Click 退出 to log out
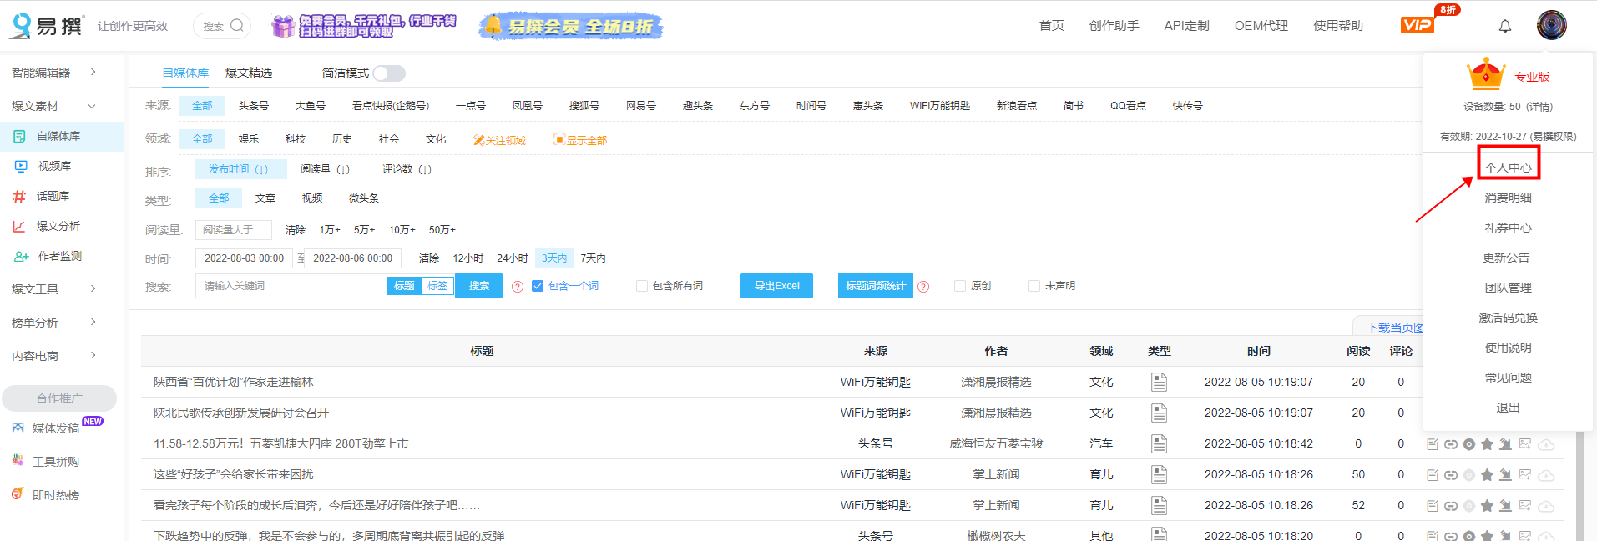1597x541 pixels. [x=1508, y=408]
